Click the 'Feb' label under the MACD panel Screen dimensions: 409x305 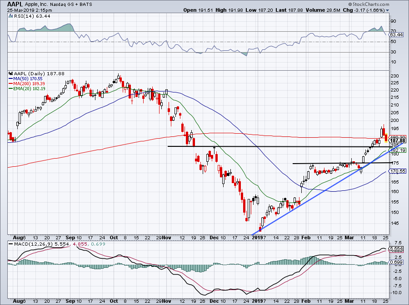click(x=306, y=301)
